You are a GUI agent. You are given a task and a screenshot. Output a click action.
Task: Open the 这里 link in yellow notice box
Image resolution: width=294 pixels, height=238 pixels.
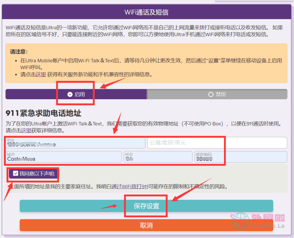click(x=40, y=74)
